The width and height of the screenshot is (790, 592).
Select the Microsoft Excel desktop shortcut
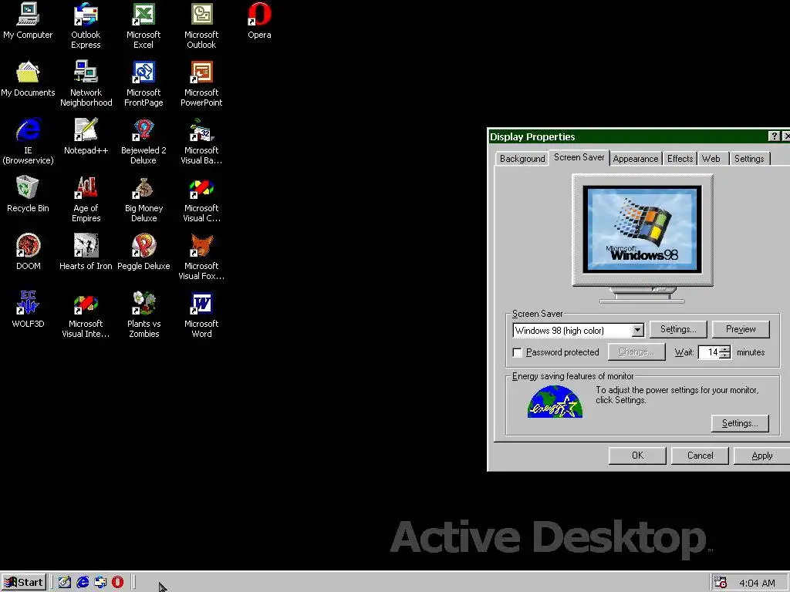point(143,25)
